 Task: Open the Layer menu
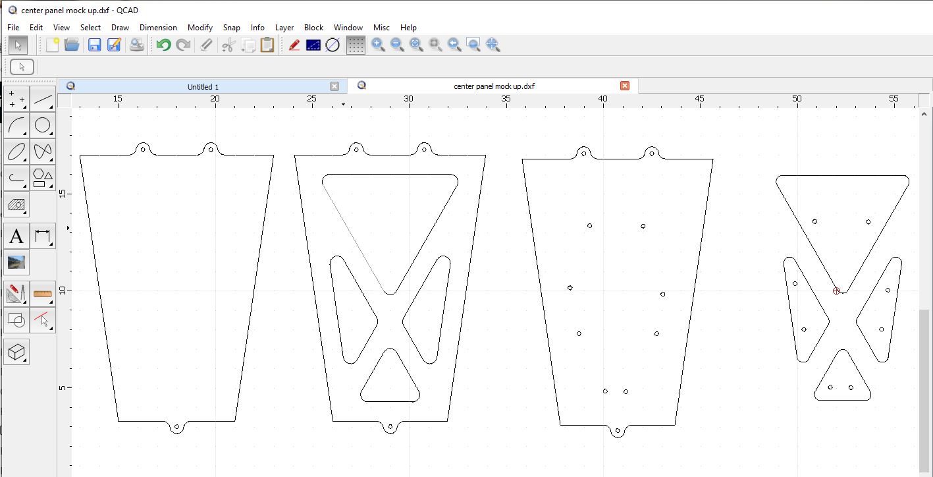pyautogui.click(x=284, y=28)
